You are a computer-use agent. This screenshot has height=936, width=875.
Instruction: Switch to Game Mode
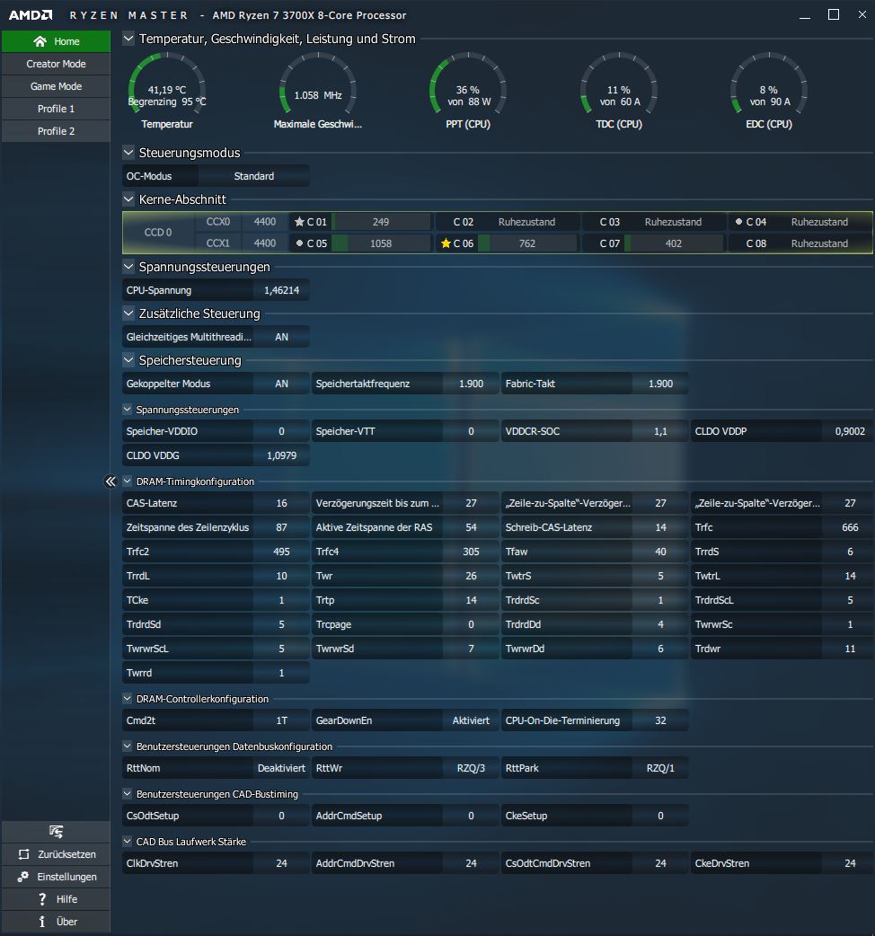click(x=56, y=86)
